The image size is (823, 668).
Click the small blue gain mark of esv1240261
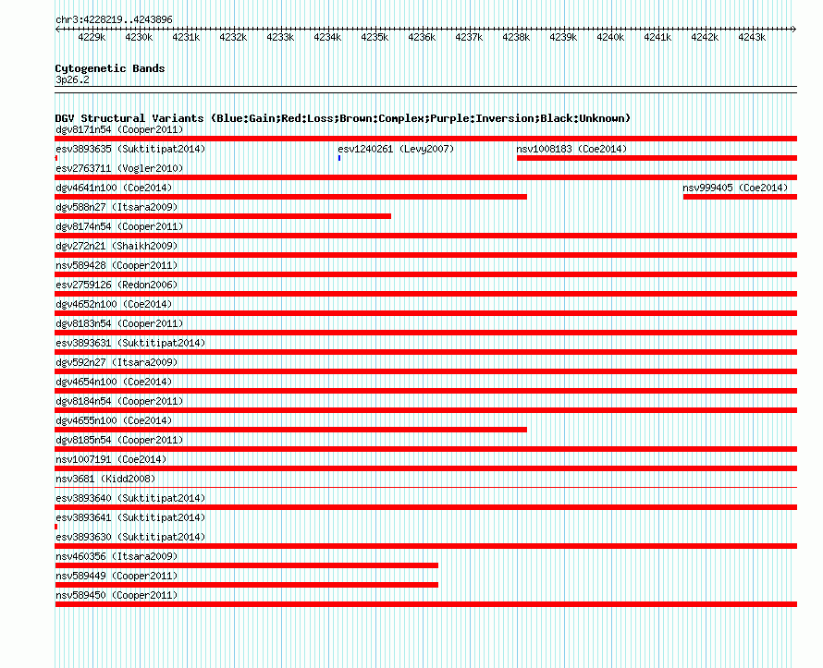click(x=339, y=158)
